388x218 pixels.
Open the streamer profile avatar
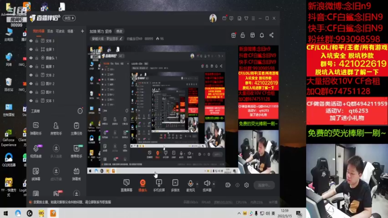coord(213,18)
